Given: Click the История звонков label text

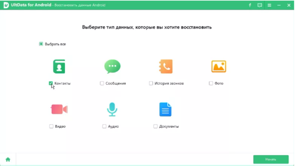Looking at the screenshot, I should [x=169, y=83].
